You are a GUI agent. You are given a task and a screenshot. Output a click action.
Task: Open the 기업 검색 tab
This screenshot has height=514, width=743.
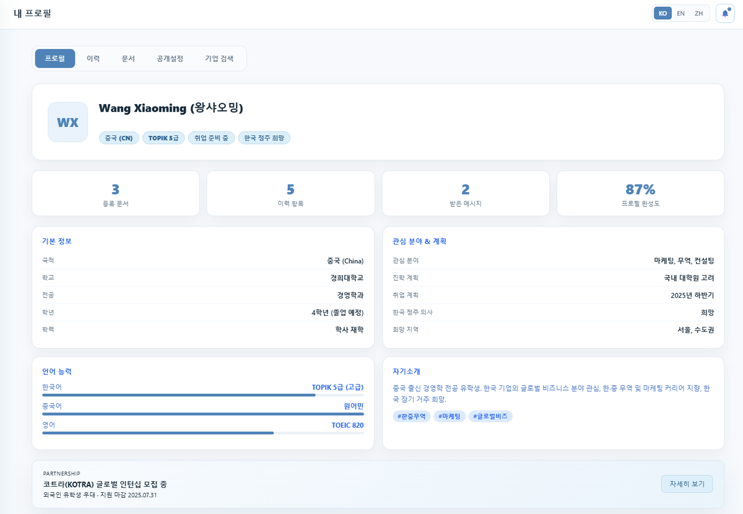(219, 58)
